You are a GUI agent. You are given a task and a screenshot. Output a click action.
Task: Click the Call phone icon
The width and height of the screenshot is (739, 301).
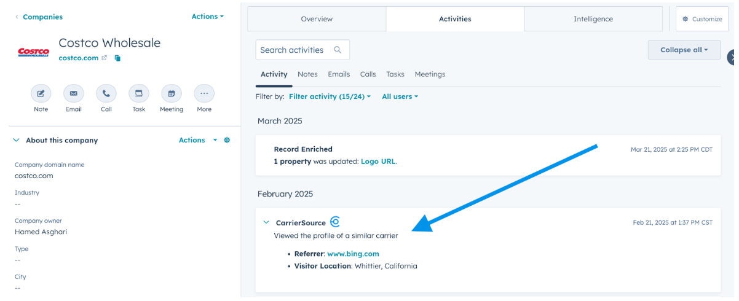tap(106, 94)
